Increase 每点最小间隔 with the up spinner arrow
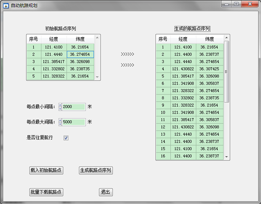Image resolution: width=261 pixels, height=204 pixels. click(x=60, y=105)
